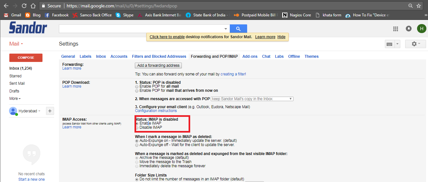Image resolution: width=428 pixels, height=182 pixels.
Task: Open the Facebook bookmark in bookmarks bar
Action: coord(57,15)
